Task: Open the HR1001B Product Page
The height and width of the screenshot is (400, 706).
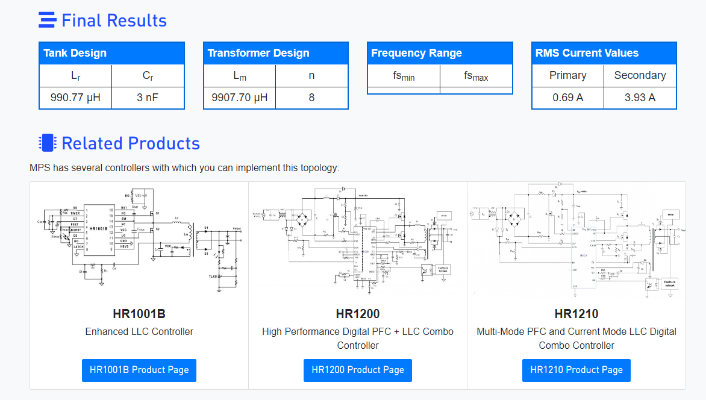Action: [139, 370]
